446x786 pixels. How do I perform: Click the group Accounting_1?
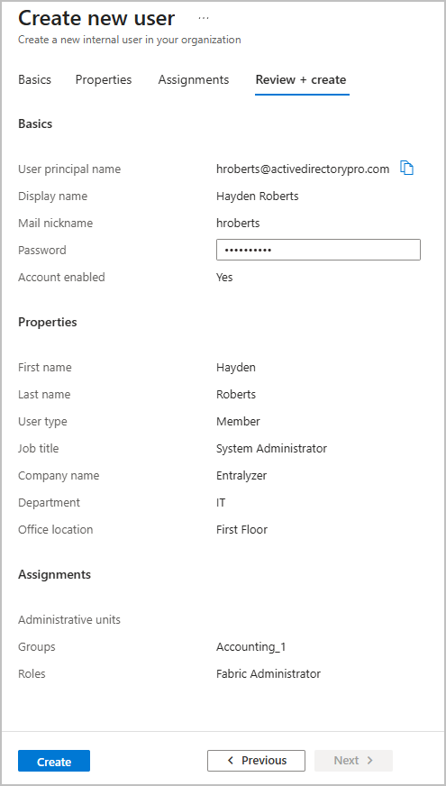coord(251,647)
